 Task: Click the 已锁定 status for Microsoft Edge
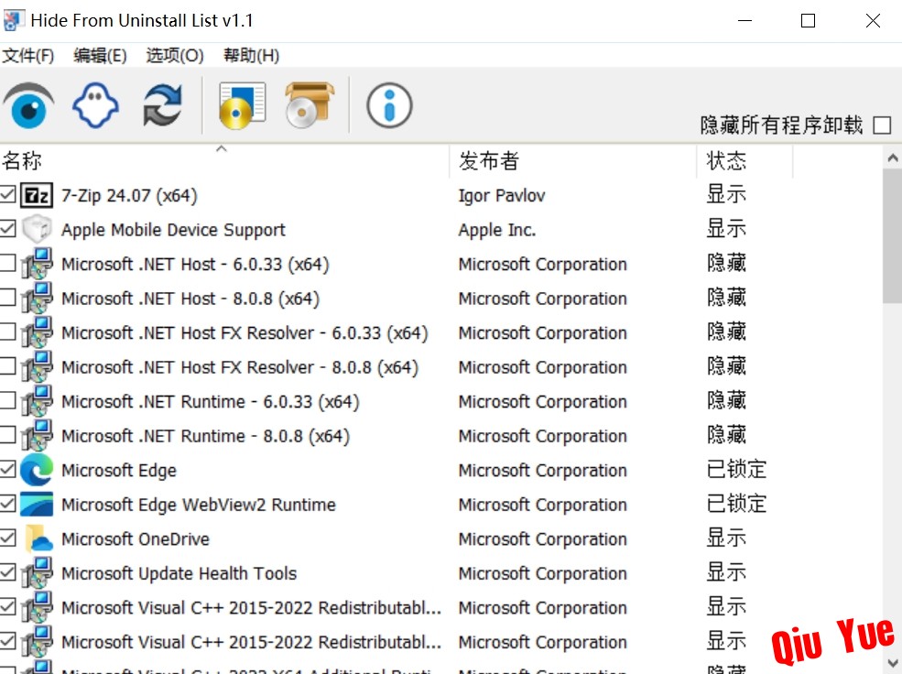click(736, 469)
